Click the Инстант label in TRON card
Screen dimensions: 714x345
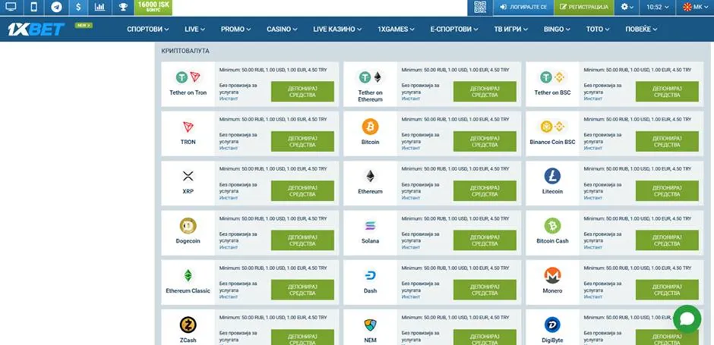(x=229, y=148)
